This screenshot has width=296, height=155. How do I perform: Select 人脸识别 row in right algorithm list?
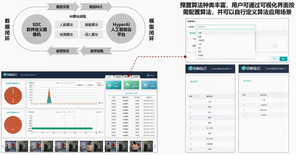coord(264,105)
